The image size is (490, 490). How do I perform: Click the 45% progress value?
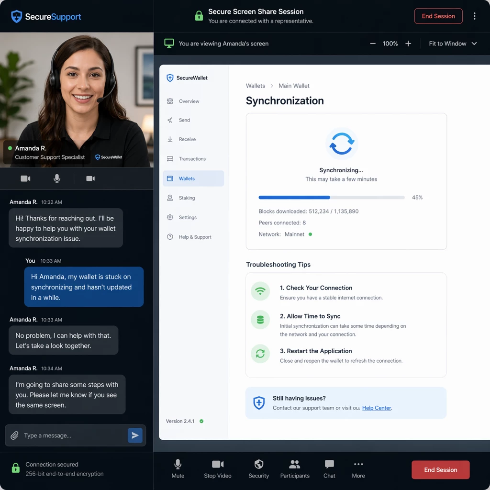[417, 198]
